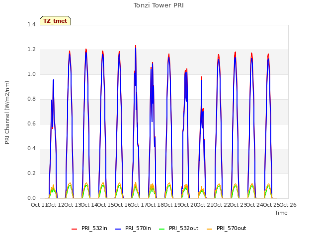Click the tallest peak near Oct 16-17
Image resolution: width=318 pixels, height=238 pixels.
tap(136, 46)
